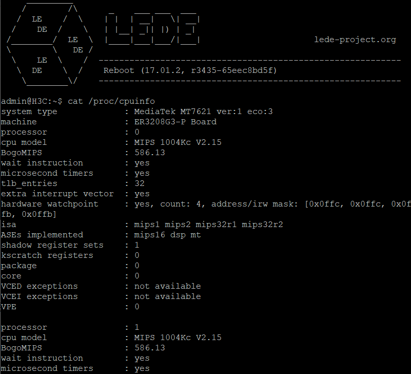Click the 'mips1 mips2 mips32r1 mips32r2' isa value
This screenshot has width=411, height=374.
208,225
